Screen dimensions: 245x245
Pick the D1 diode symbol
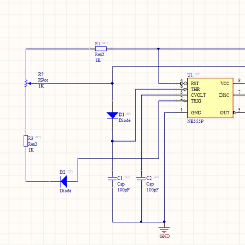[112, 115]
